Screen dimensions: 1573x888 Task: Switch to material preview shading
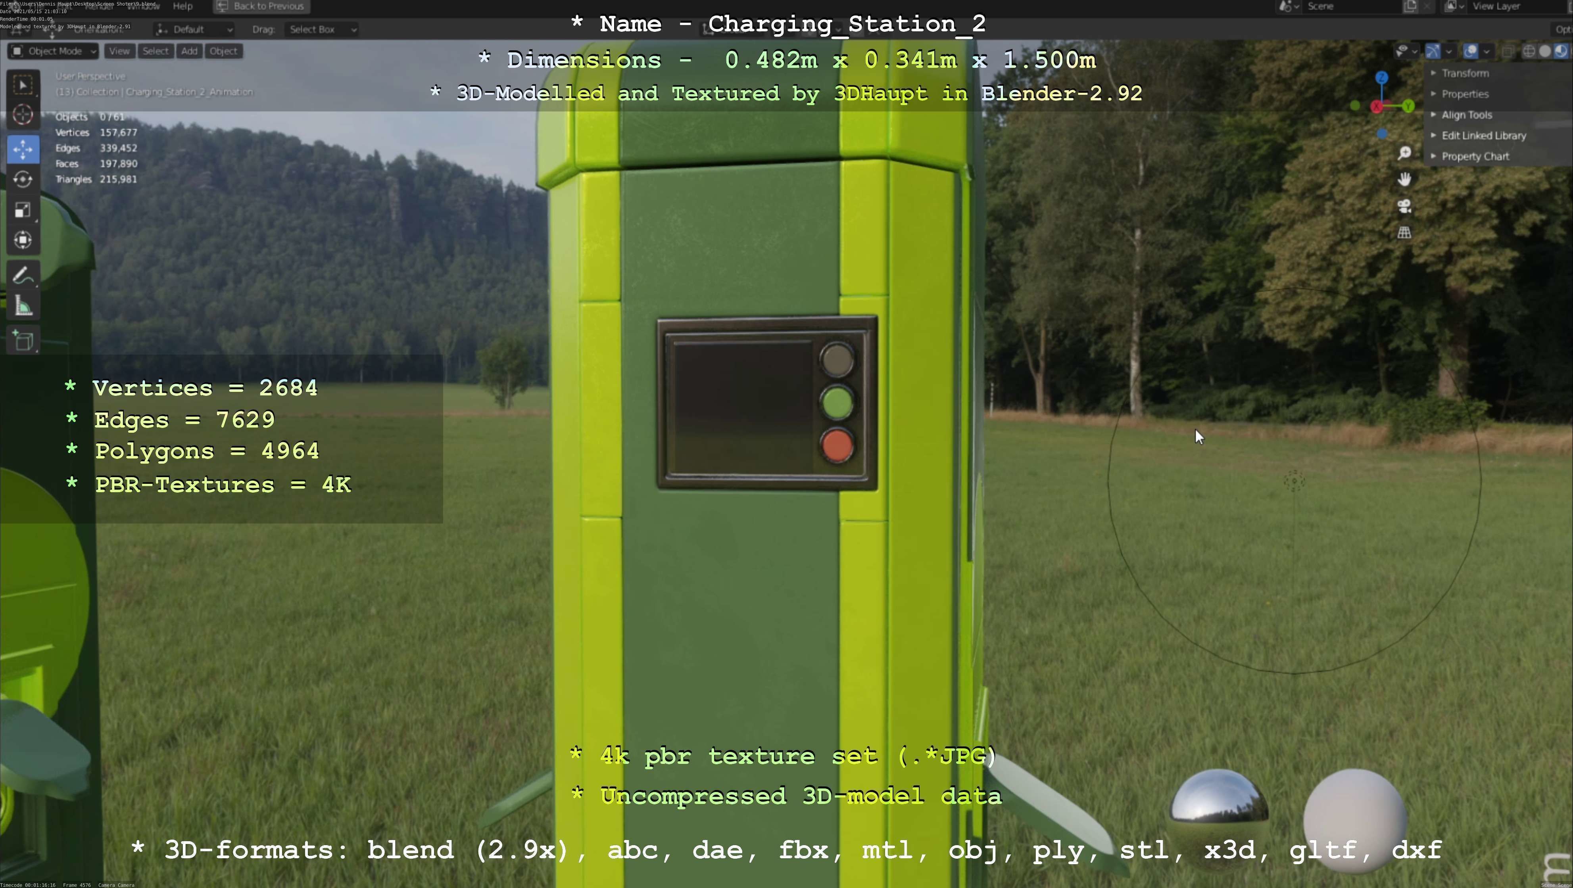[x=1561, y=51]
